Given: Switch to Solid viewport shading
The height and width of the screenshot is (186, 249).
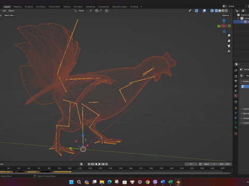Looking at the screenshot, I should click(220, 11).
